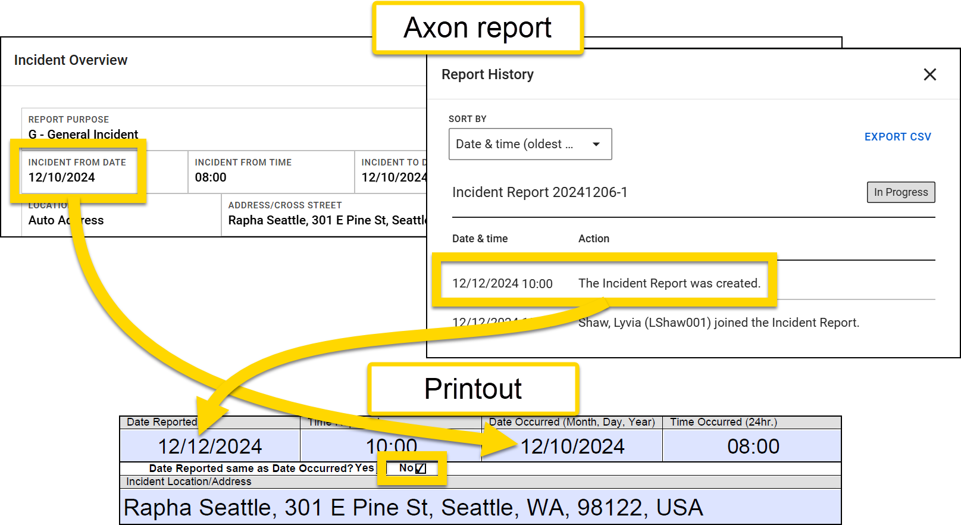
Task: Select the Incident To Date field
Action: click(393, 171)
